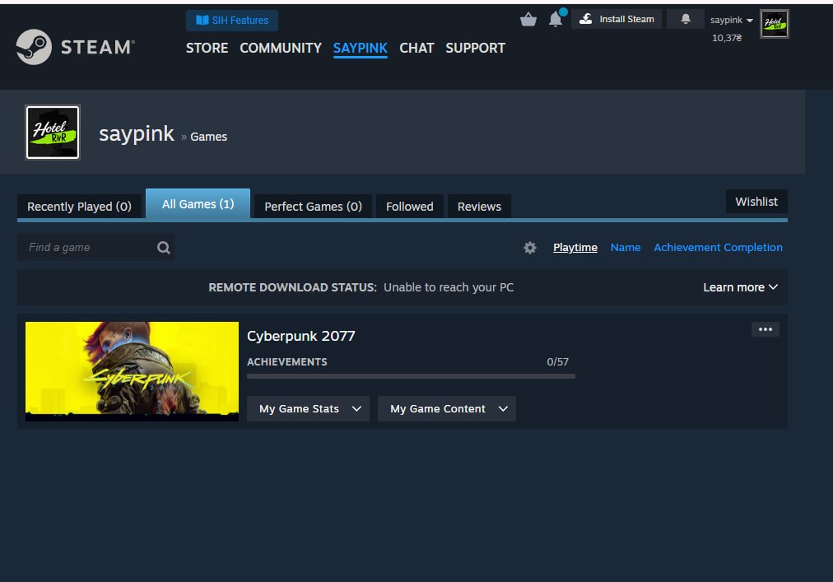Click the Find a game search field
The height and width of the screenshot is (582, 833).
coord(86,248)
